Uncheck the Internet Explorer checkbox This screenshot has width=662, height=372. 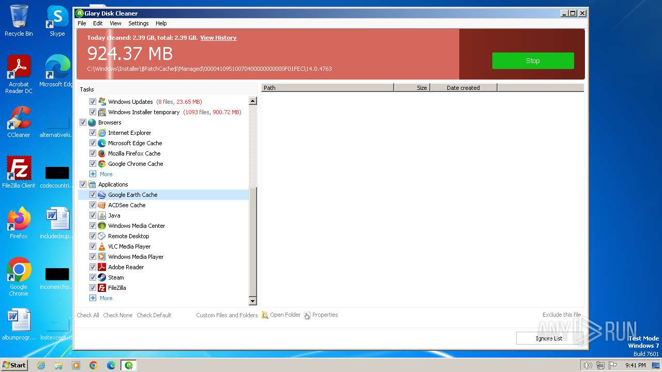(93, 133)
